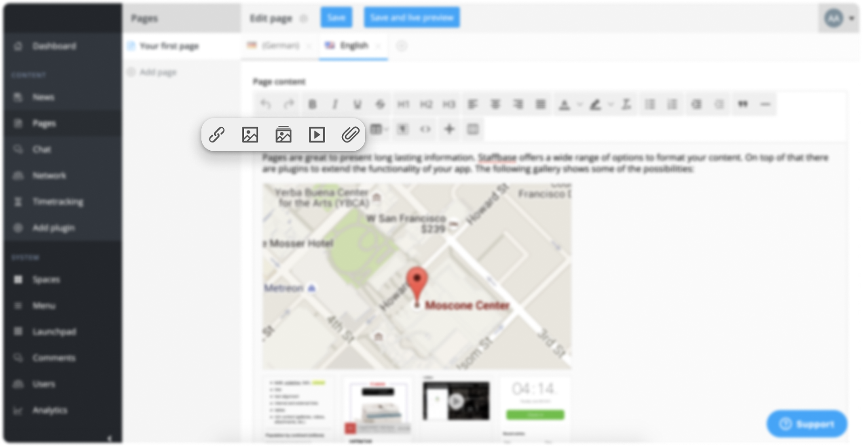Image resolution: width=863 pixels, height=446 pixels.
Task: Apply the text color
Action: click(564, 105)
